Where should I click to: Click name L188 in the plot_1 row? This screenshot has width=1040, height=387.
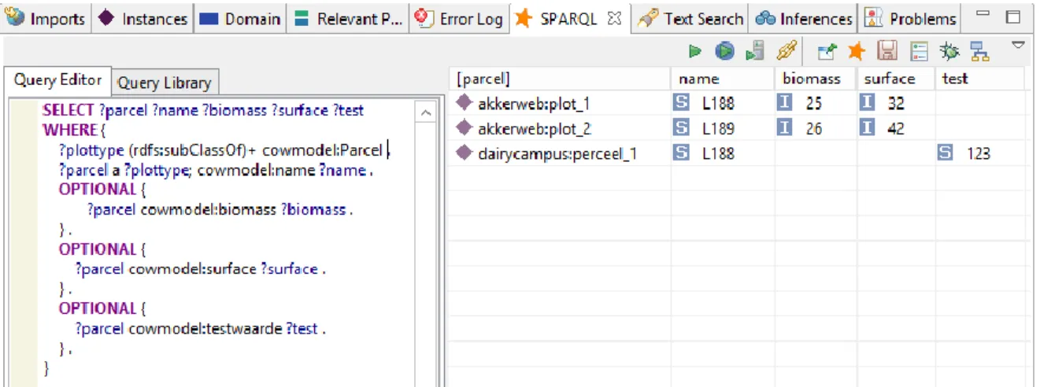tap(717, 103)
